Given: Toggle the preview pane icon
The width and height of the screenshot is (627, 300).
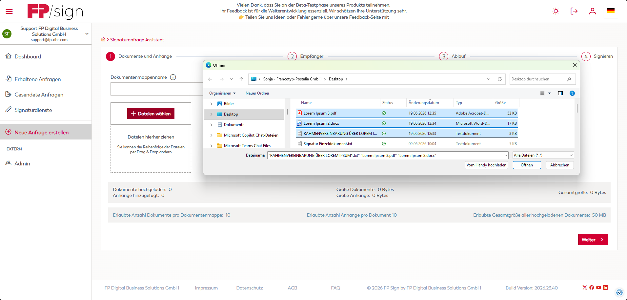Looking at the screenshot, I should (x=560, y=93).
